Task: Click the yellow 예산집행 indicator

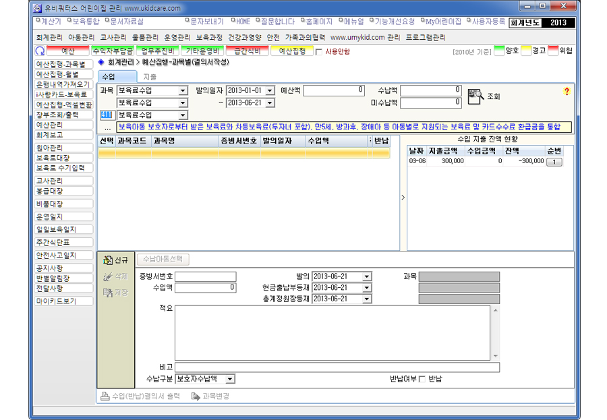Action: (x=292, y=51)
